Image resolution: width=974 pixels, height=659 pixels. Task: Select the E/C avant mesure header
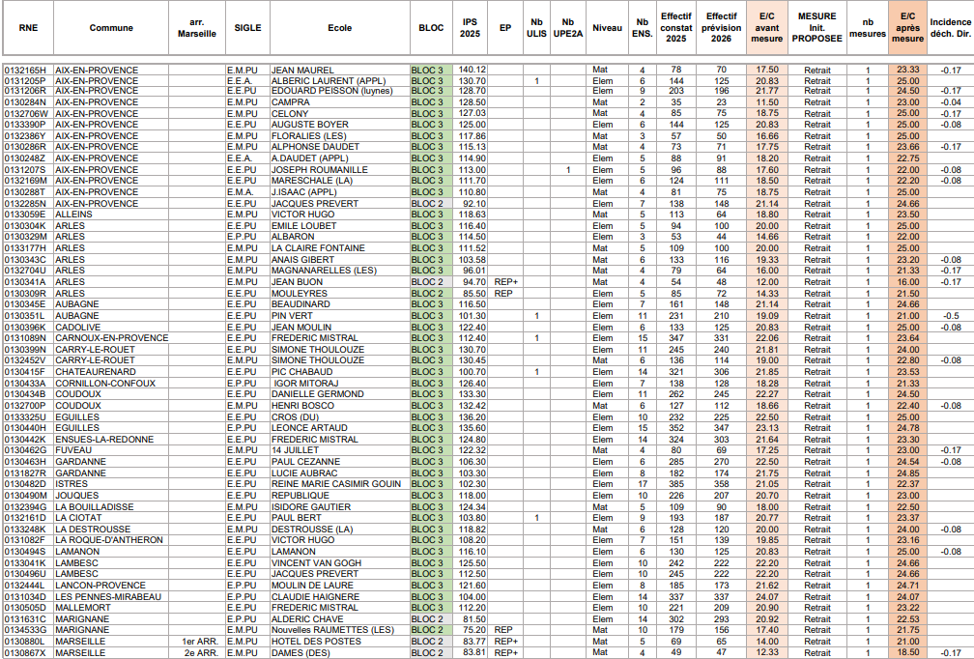(766, 28)
